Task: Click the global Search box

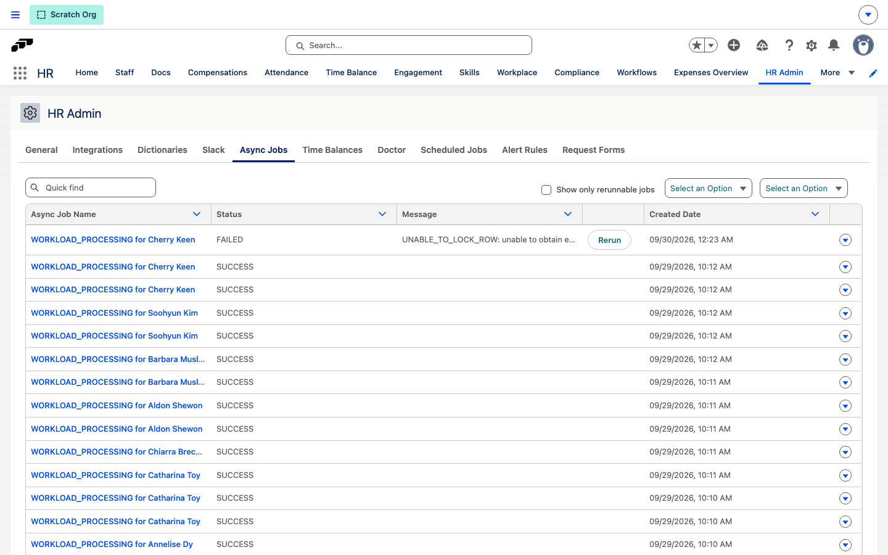Action: (x=409, y=45)
